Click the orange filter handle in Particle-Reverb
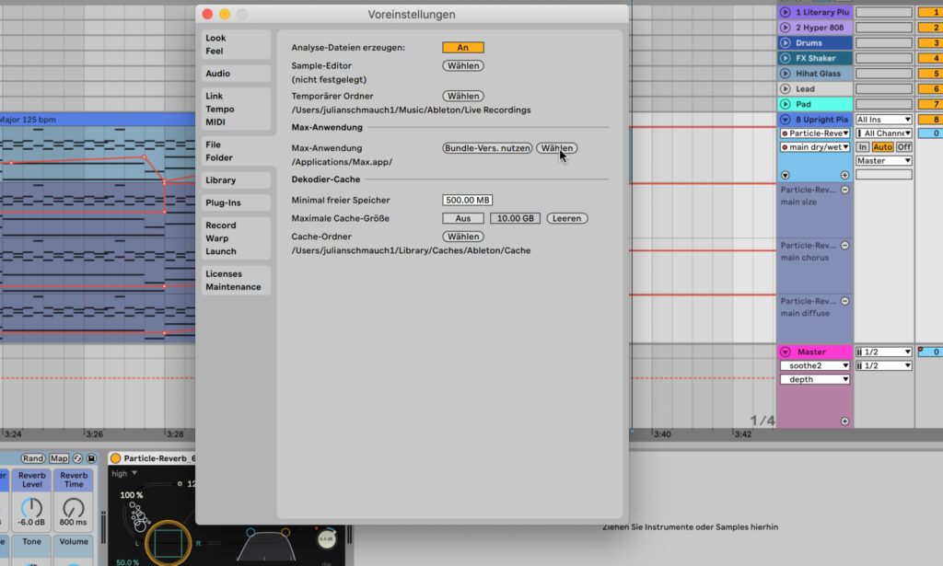The image size is (943, 566). pos(285,532)
